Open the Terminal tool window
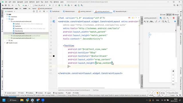Viewport: 183px width, 103px height. pos(39,93)
